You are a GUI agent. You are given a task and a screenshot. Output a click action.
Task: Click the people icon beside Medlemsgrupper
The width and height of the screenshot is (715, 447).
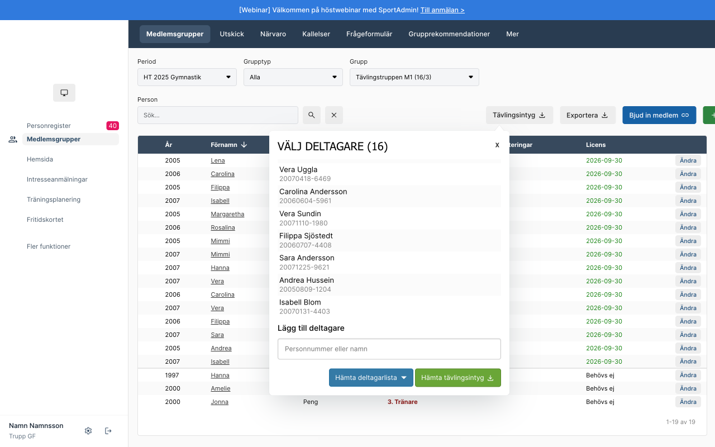pyautogui.click(x=13, y=140)
